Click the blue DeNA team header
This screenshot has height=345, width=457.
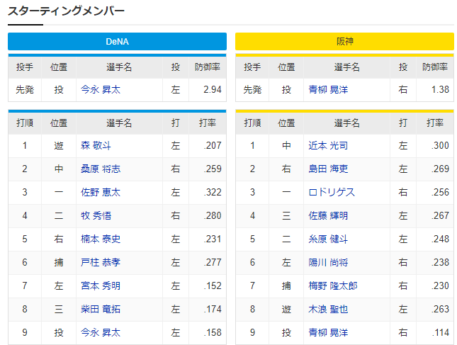click(x=117, y=41)
